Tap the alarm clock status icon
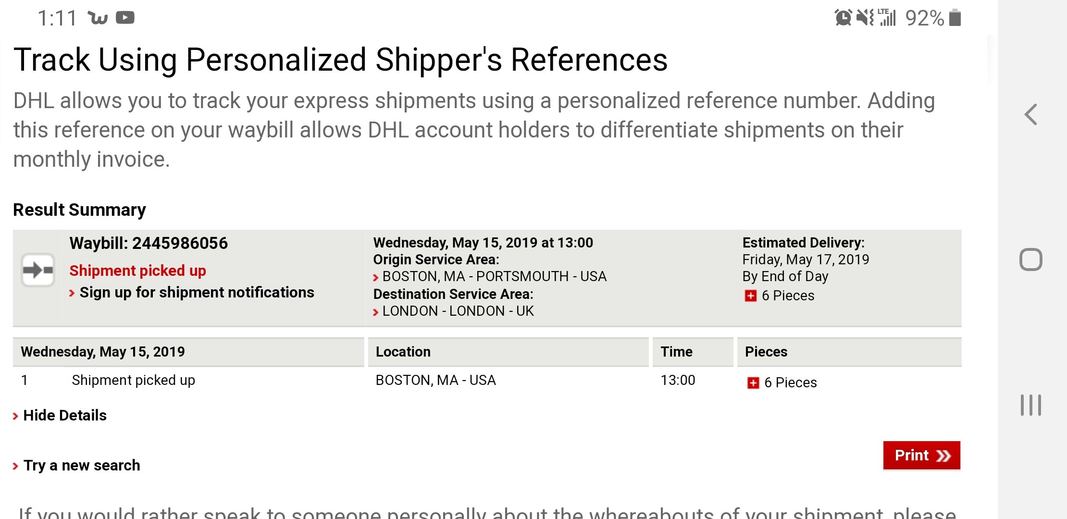1067x519 pixels. pos(843,18)
